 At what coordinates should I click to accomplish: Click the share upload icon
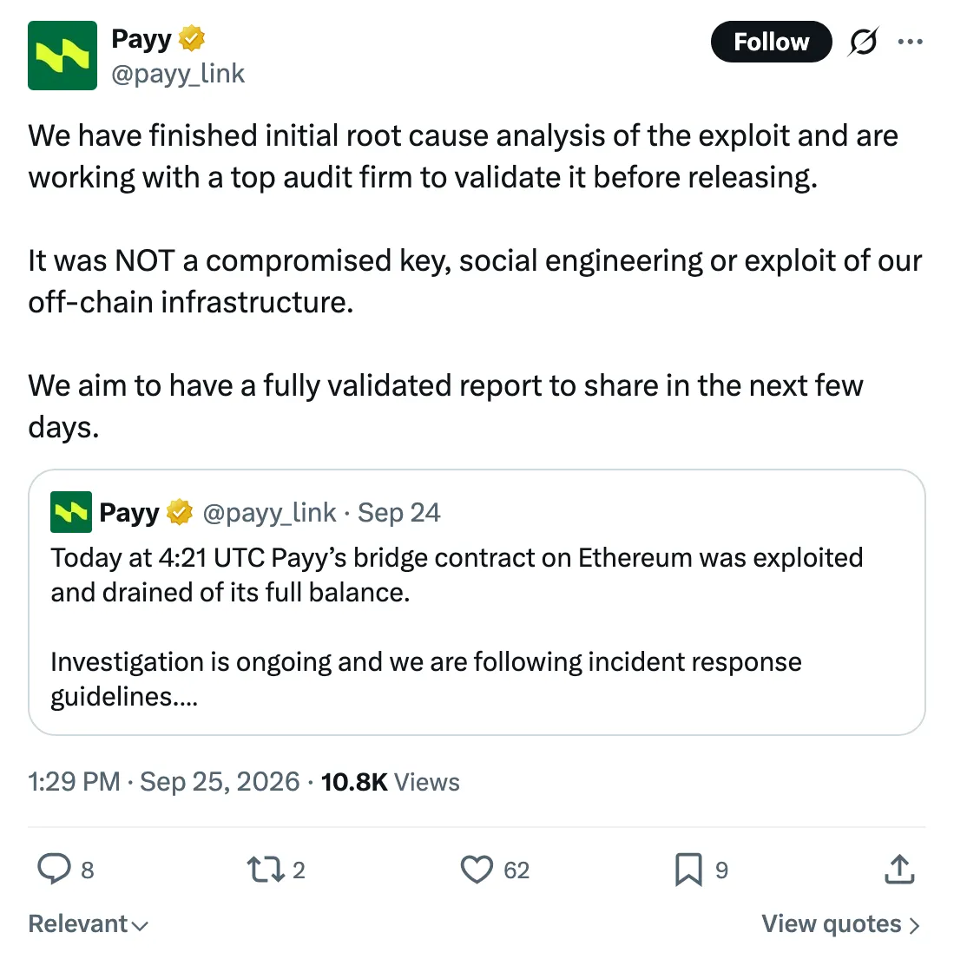click(x=899, y=869)
